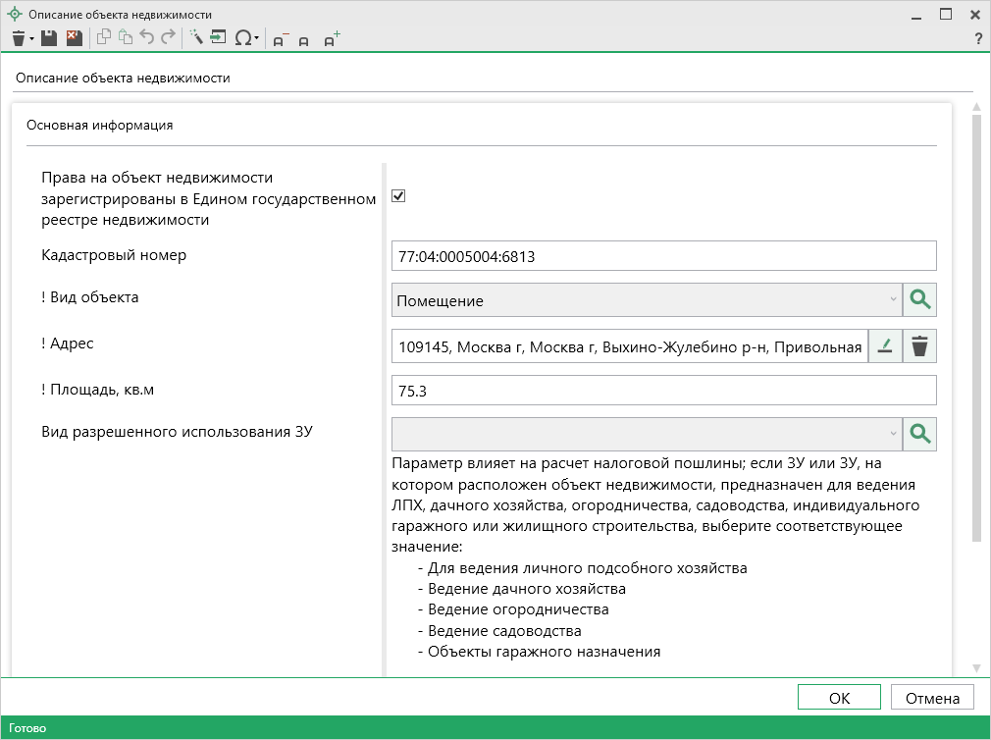Click the redo arrow icon
991x740 pixels.
168,38
